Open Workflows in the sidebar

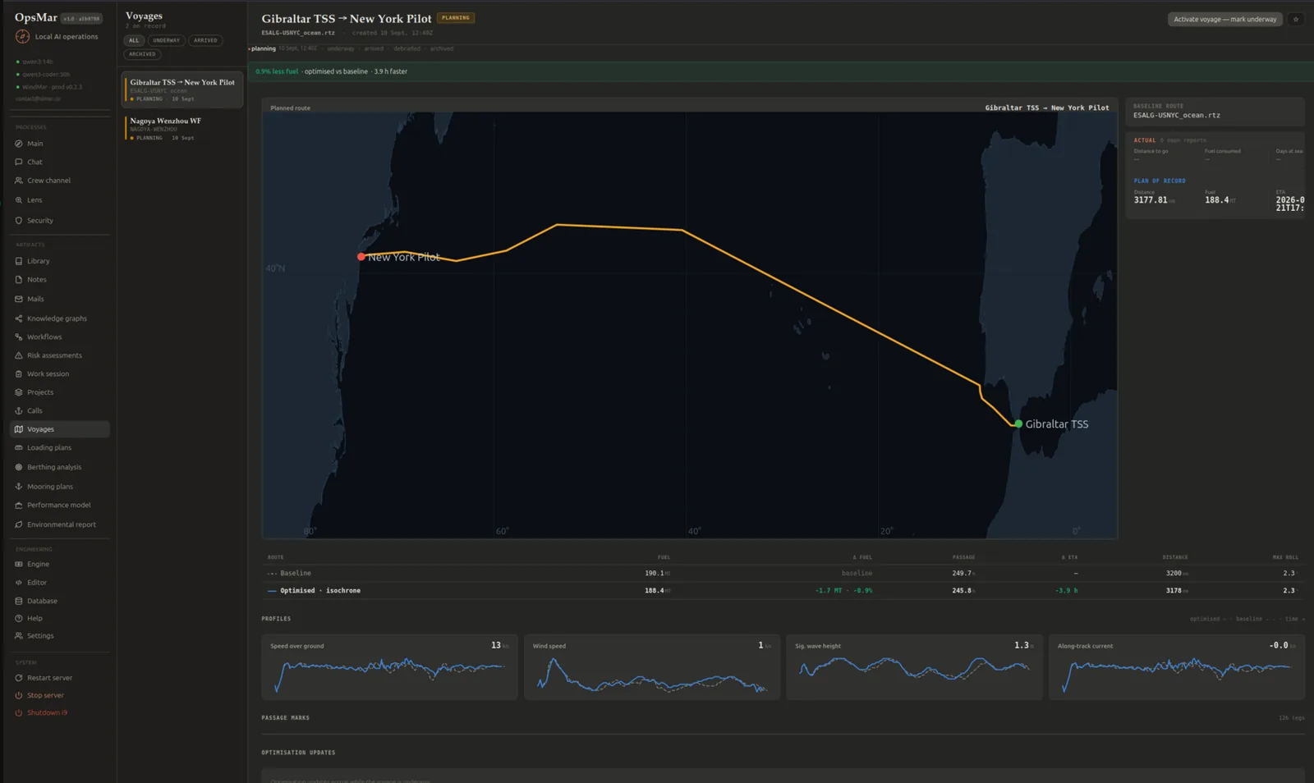(x=60, y=337)
